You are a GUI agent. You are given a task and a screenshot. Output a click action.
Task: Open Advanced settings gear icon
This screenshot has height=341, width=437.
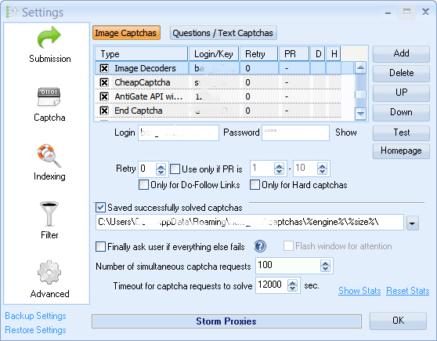click(x=49, y=272)
